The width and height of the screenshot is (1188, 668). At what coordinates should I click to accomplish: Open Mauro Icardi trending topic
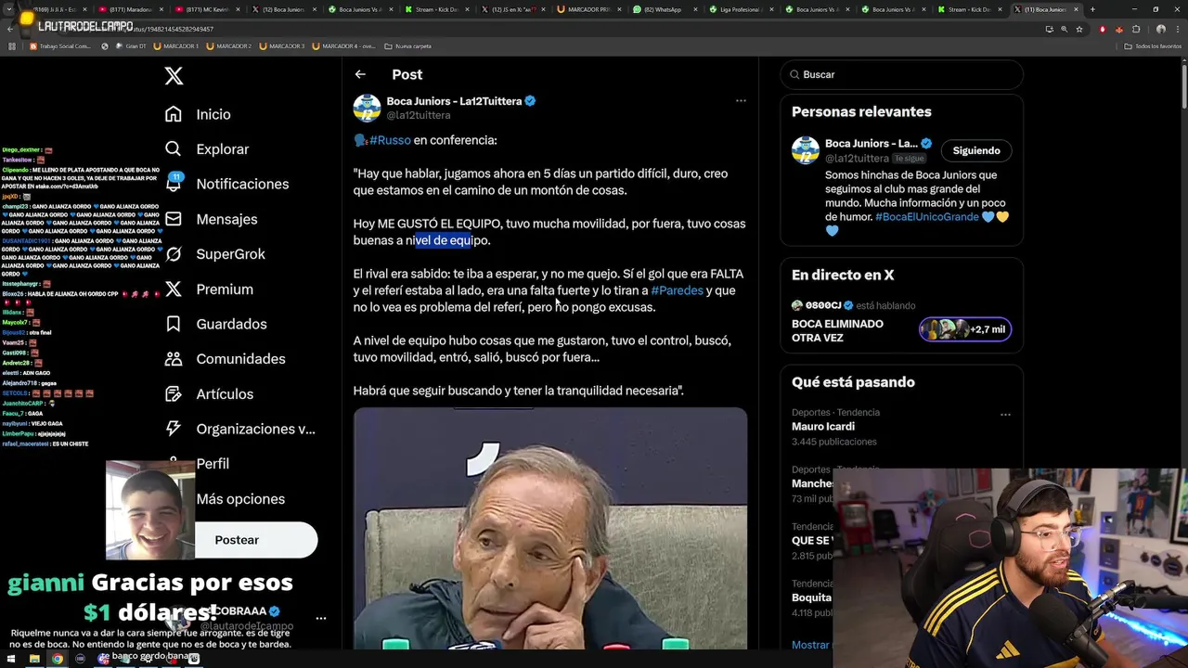(822, 427)
